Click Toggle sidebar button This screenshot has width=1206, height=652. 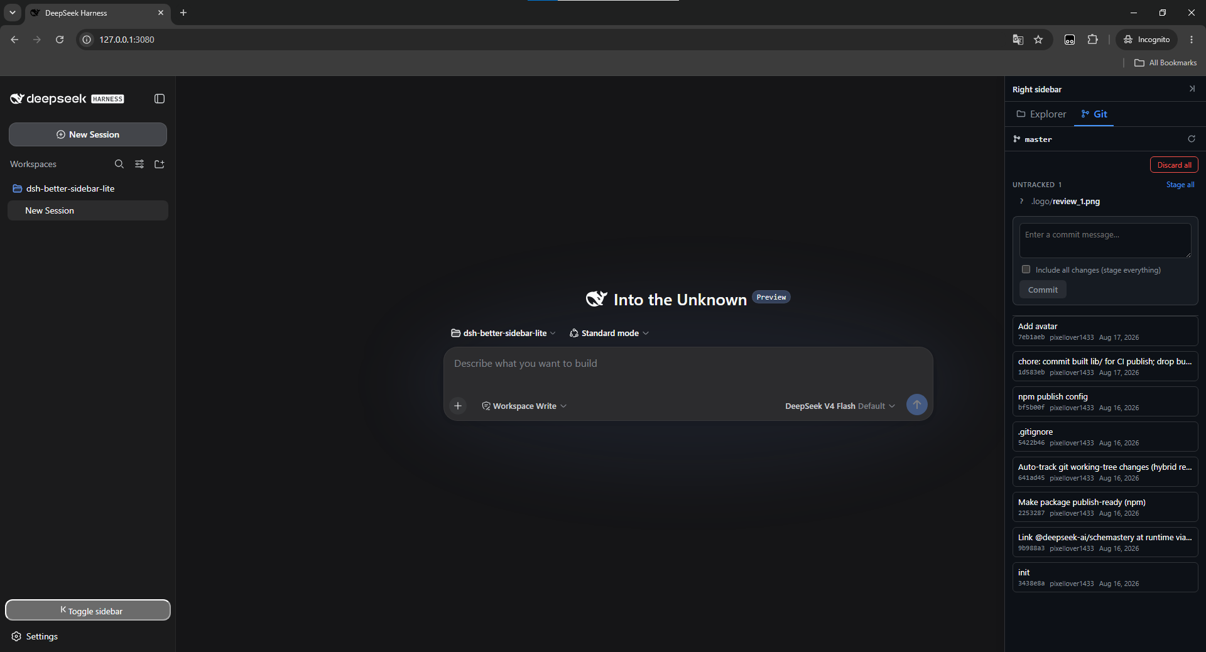[88, 611]
